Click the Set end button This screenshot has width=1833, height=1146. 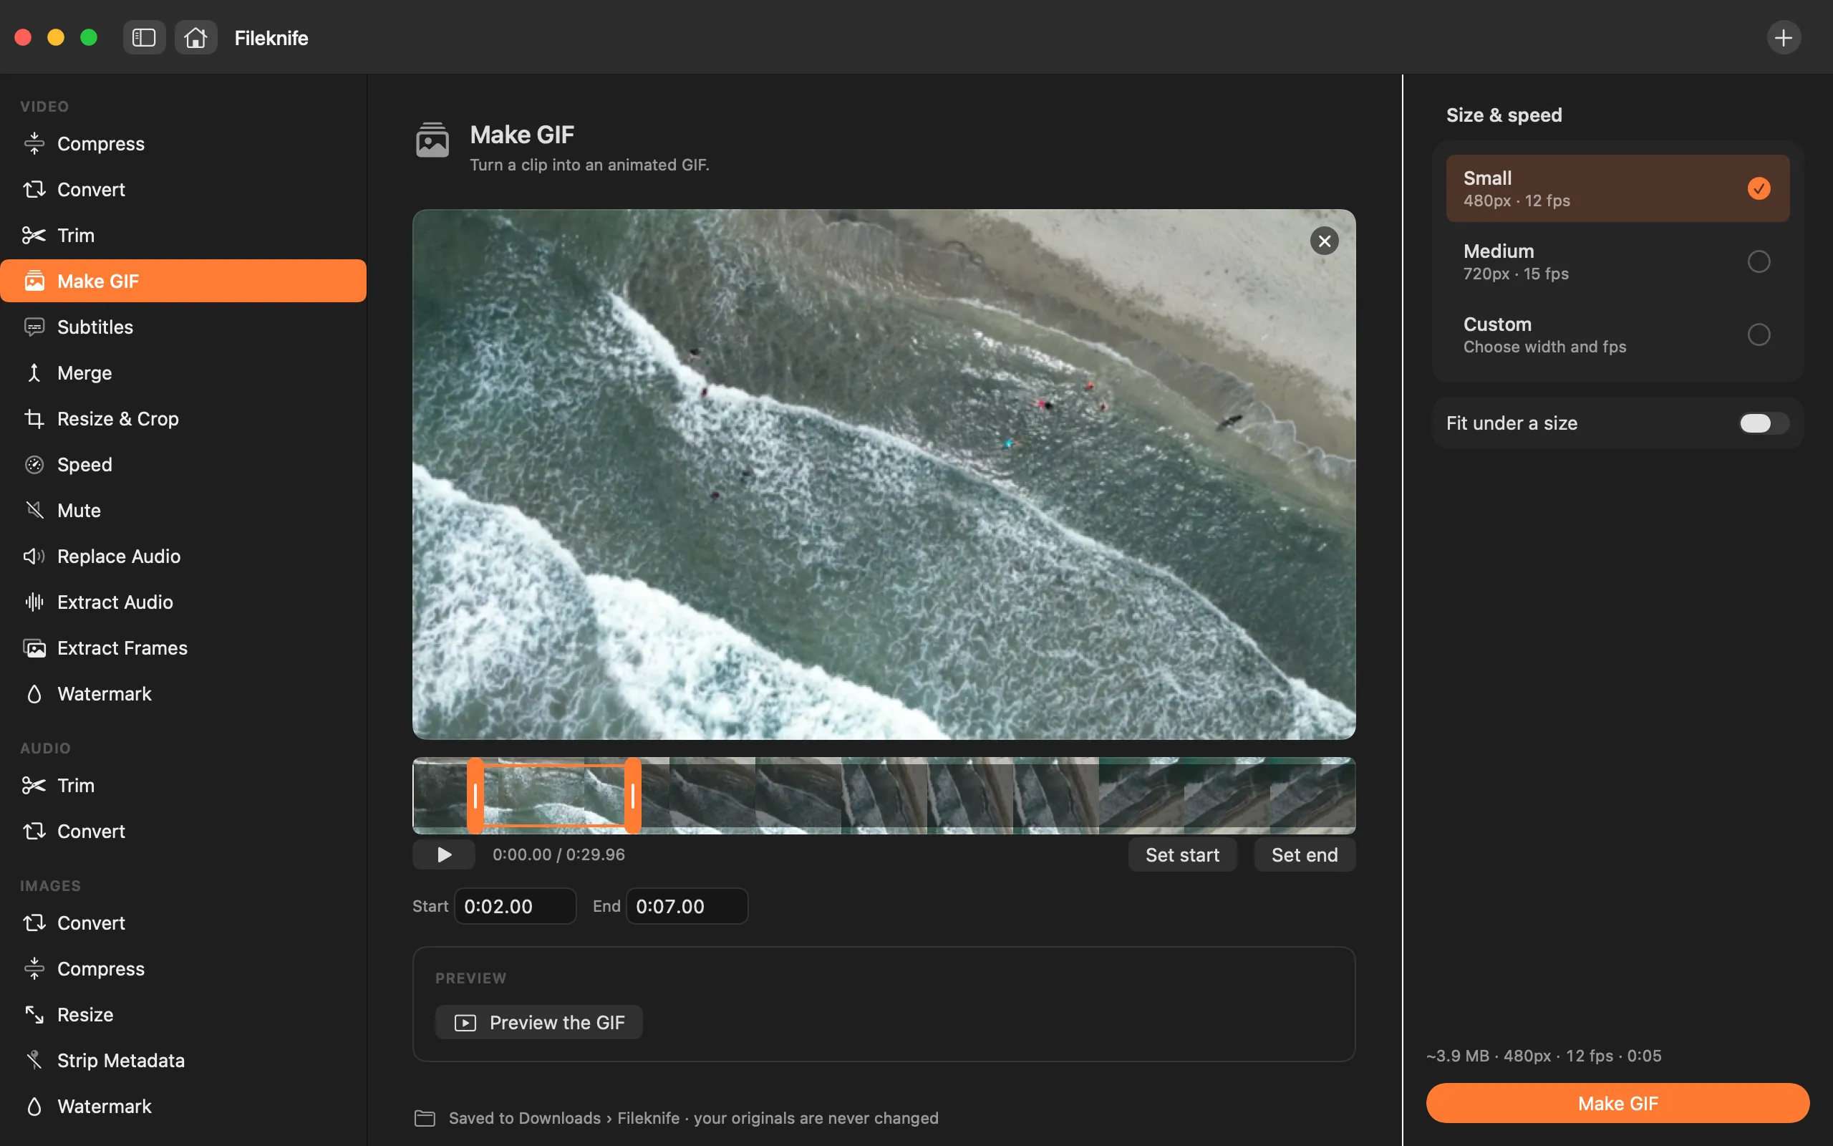coord(1305,854)
